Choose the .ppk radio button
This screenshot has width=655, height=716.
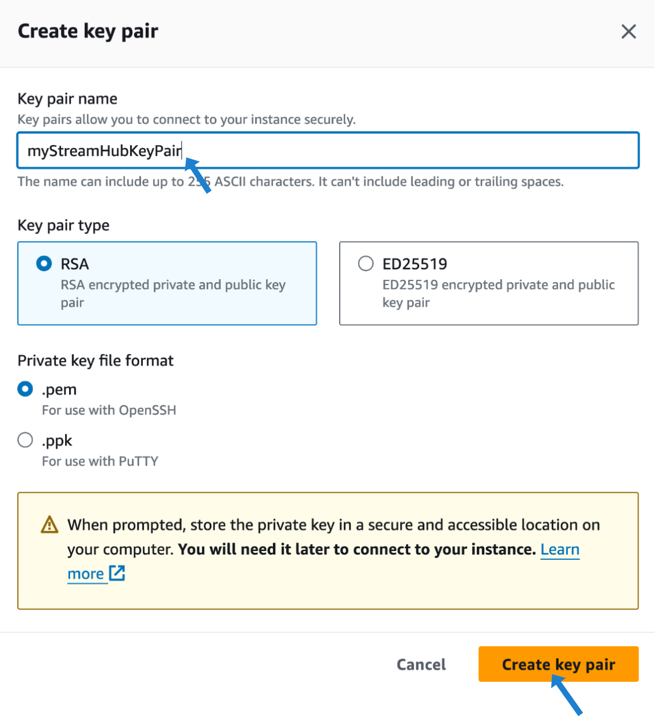(x=25, y=440)
